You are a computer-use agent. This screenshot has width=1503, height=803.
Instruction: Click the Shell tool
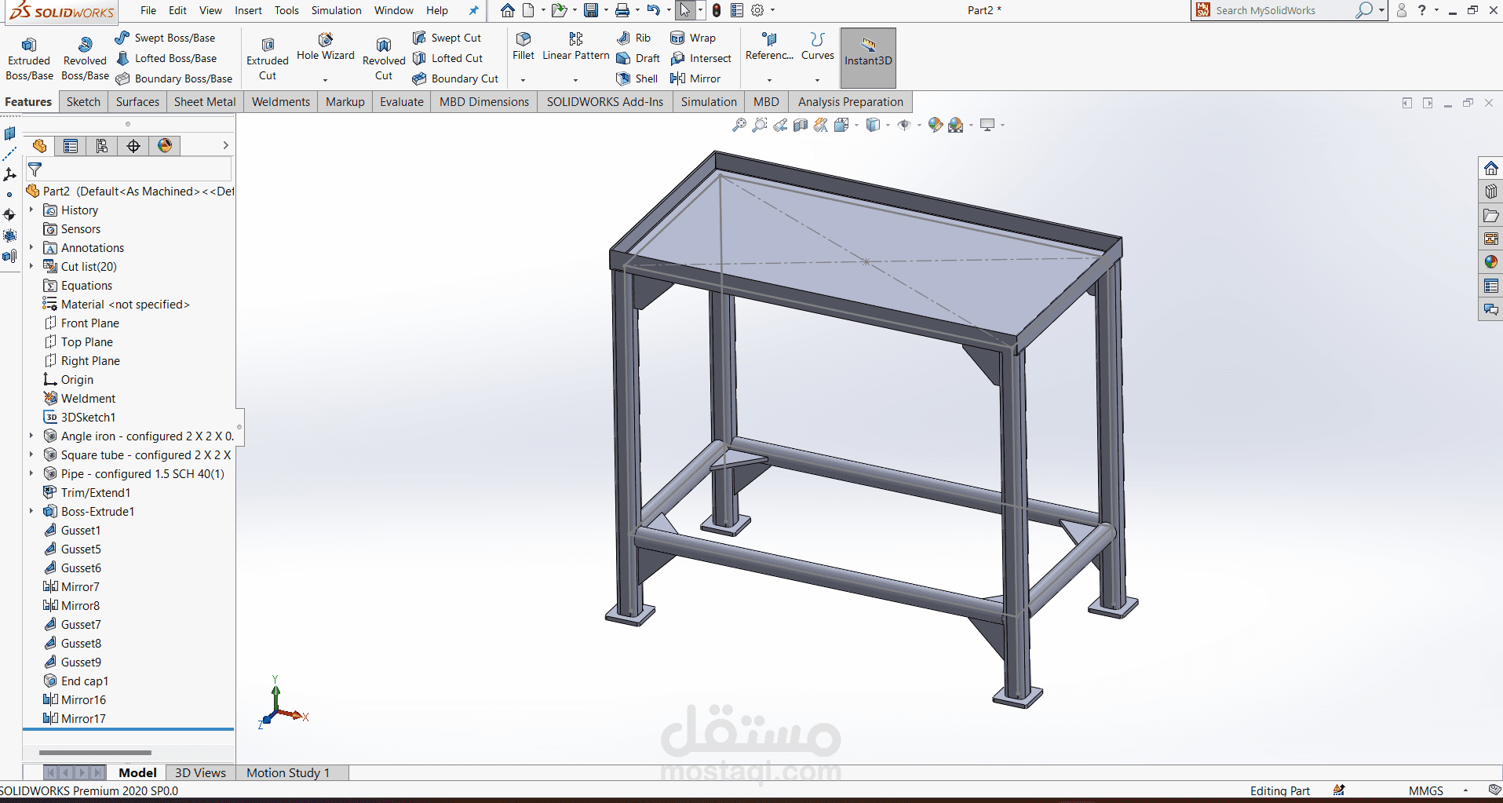point(637,78)
